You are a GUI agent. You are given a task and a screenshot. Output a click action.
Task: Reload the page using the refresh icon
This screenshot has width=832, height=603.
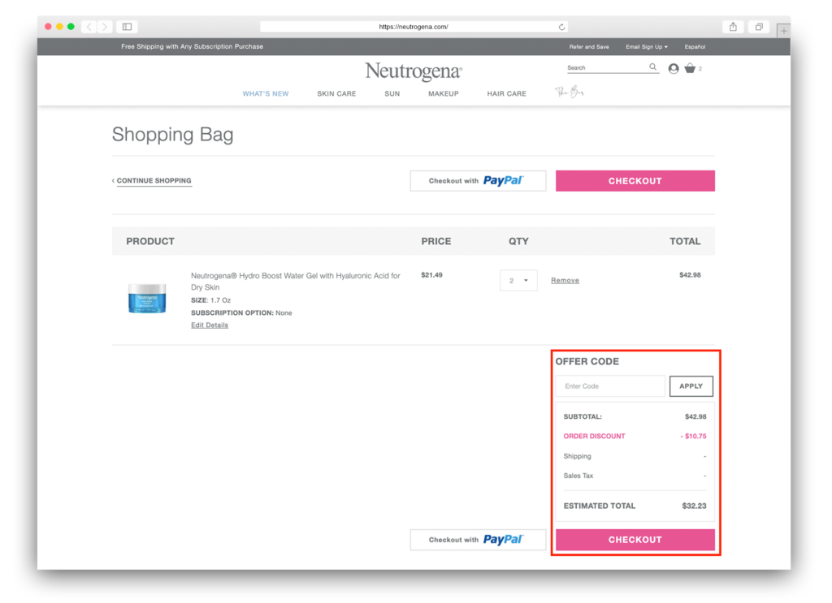(561, 27)
